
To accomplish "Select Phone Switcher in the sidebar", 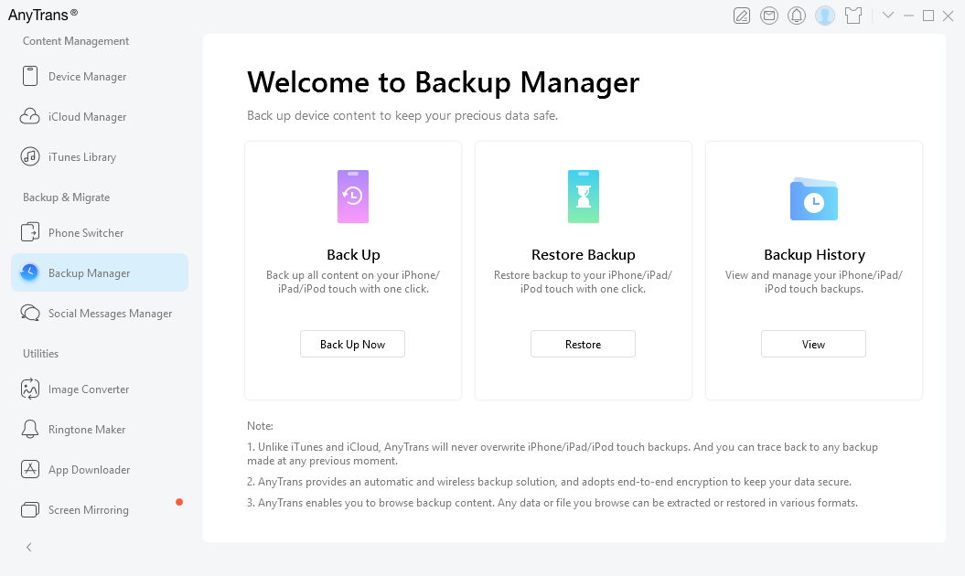I will click(x=100, y=232).
